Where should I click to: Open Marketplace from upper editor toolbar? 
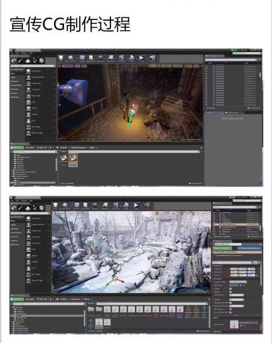[90, 58]
